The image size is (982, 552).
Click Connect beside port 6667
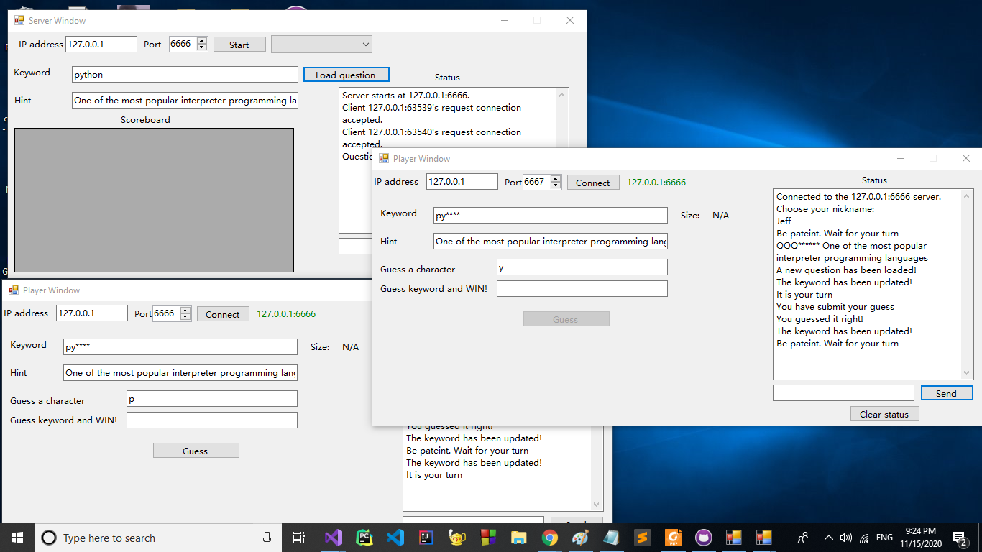592,183
